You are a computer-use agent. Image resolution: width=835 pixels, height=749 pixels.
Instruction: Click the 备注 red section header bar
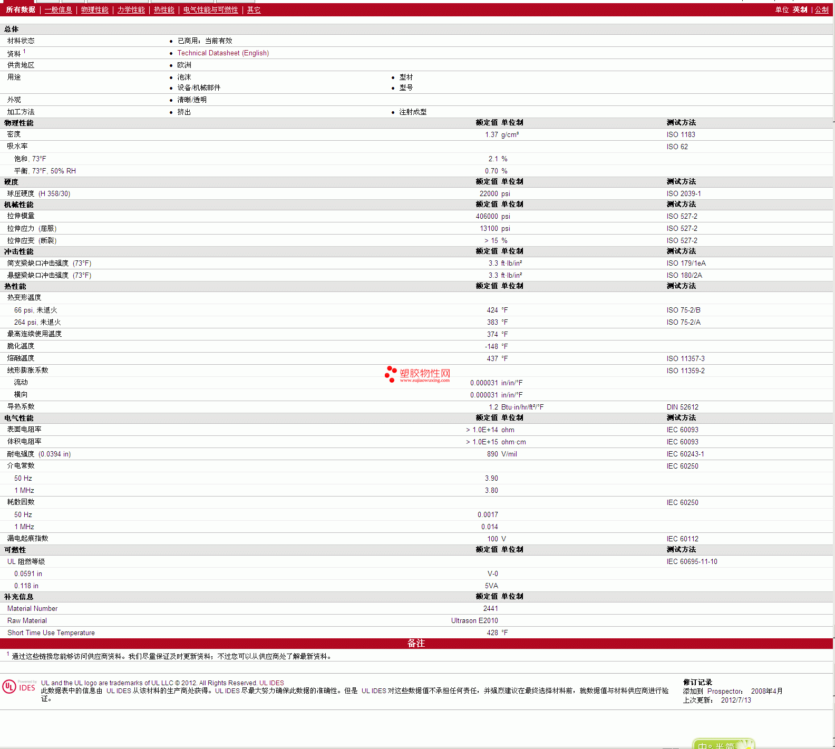[416, 644]
